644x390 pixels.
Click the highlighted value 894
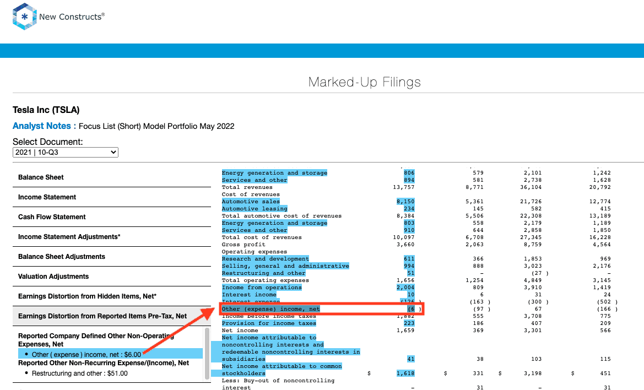coord(409,180)
